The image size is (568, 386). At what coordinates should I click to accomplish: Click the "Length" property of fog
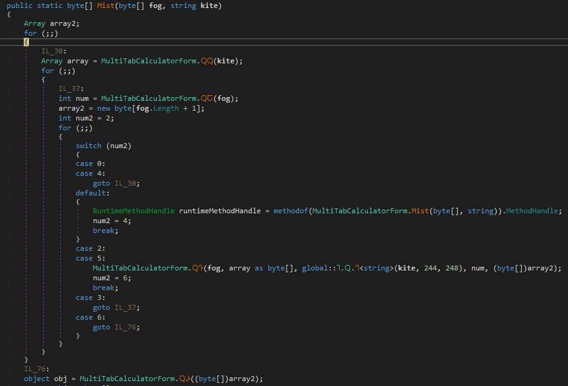[x=166, y=109]
